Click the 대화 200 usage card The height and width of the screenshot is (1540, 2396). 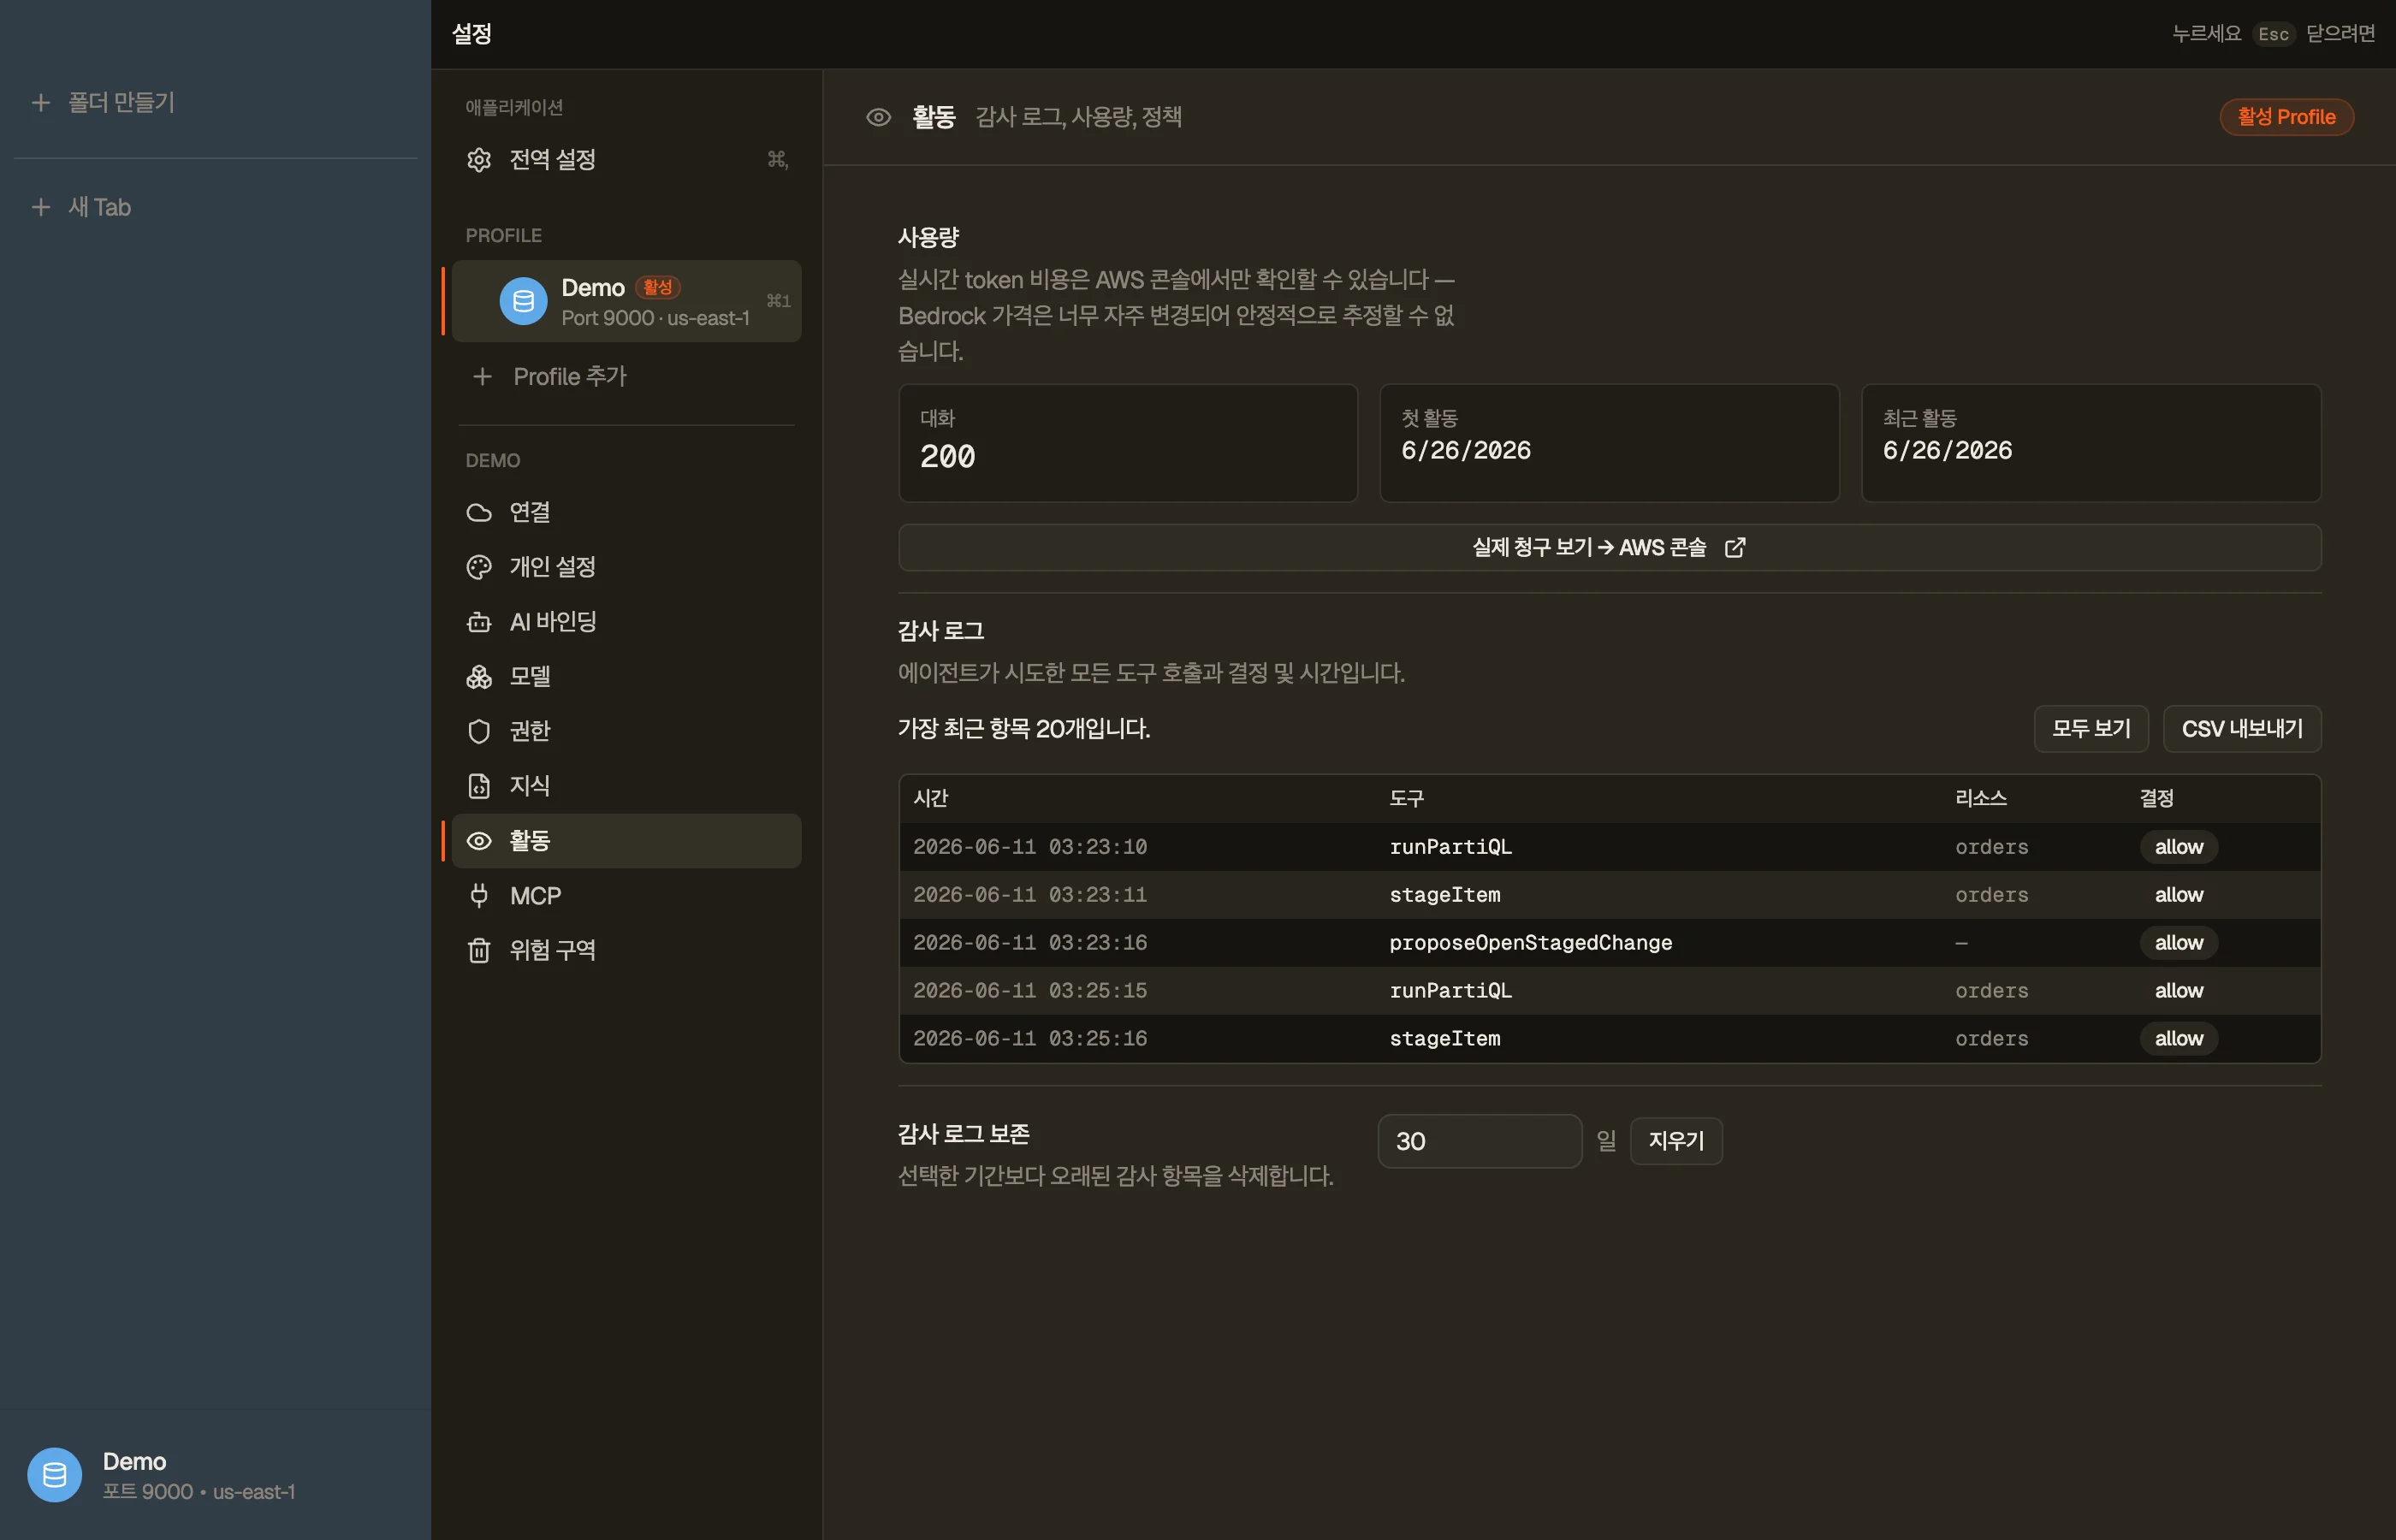(x=1128, y=443)
